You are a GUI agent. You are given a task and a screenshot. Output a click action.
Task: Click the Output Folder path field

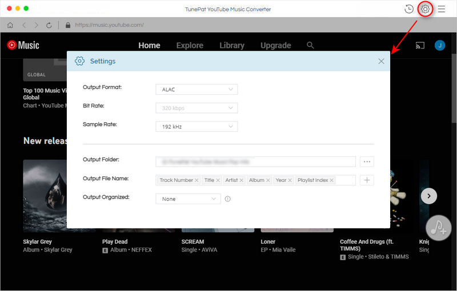[x=255, y=161]
